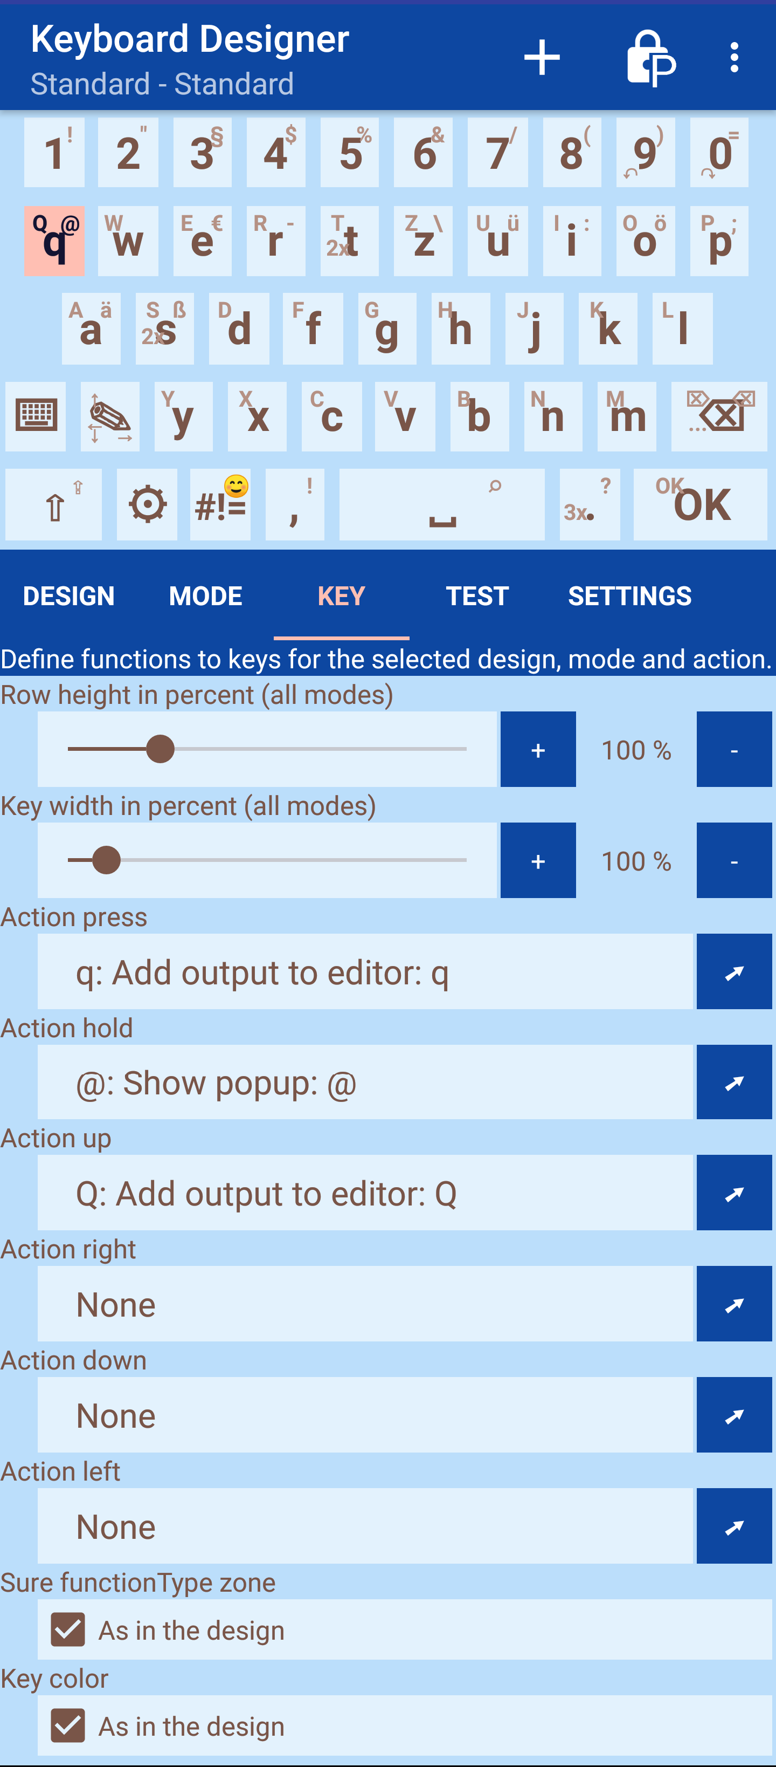Image resolution: width=776 pixels, height=1767 pixels.
Task: Open Action right function picker arrow
Action: point(733,1303)
